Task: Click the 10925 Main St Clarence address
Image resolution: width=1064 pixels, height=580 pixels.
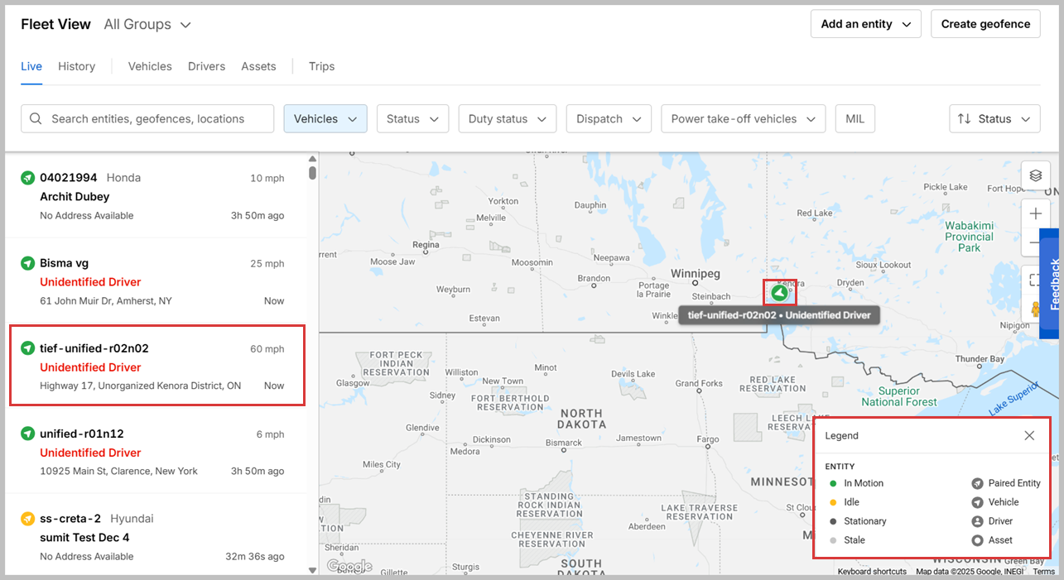Action: point(118,471)
